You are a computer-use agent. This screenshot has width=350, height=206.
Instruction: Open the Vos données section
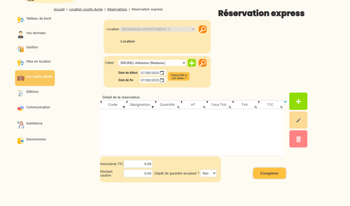[x=36, y=33]
